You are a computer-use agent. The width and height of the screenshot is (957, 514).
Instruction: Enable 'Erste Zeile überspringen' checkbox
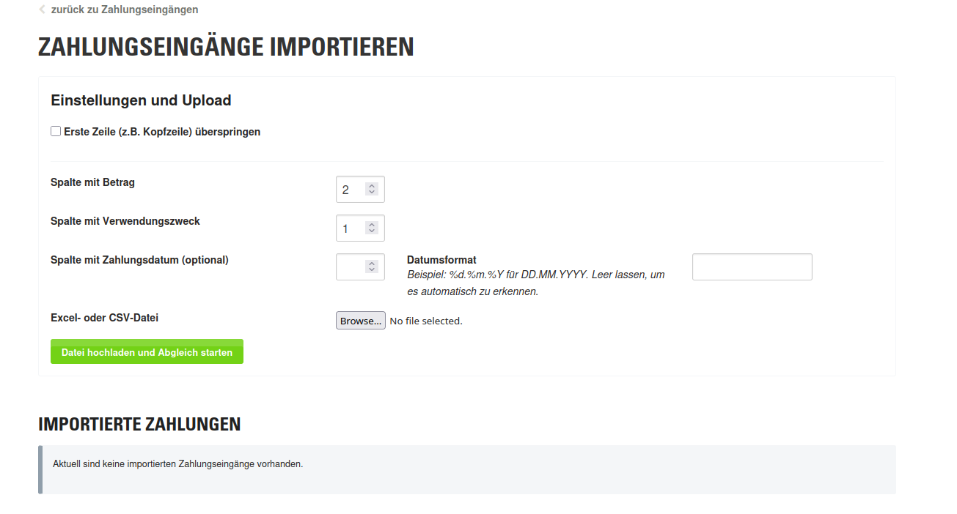pyautogui.click(x=56, y=131)
